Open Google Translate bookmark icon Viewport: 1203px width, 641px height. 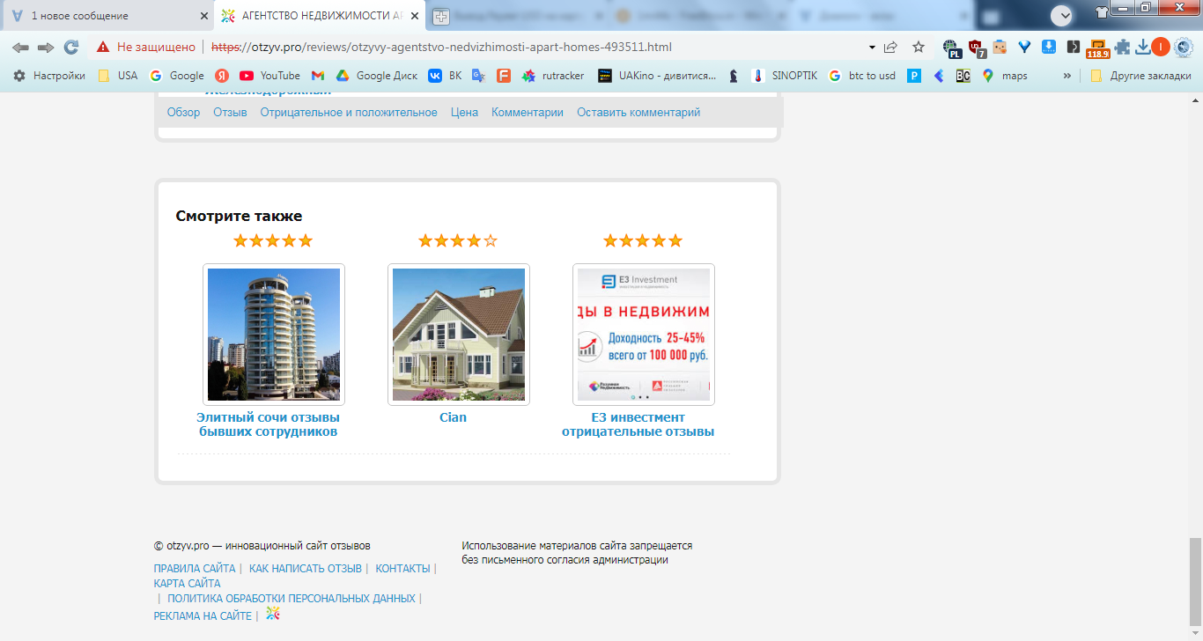click(x=478, y=76)
